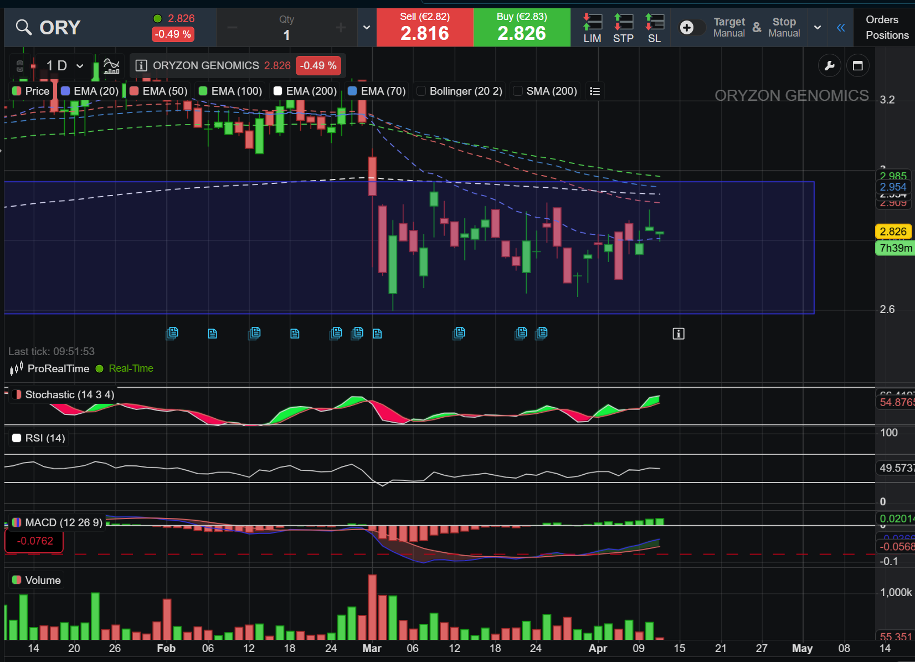915x662 pixels.
Task: Enable the Bollinger (20 2) indicator checkbox
Action: click(421, 91)
